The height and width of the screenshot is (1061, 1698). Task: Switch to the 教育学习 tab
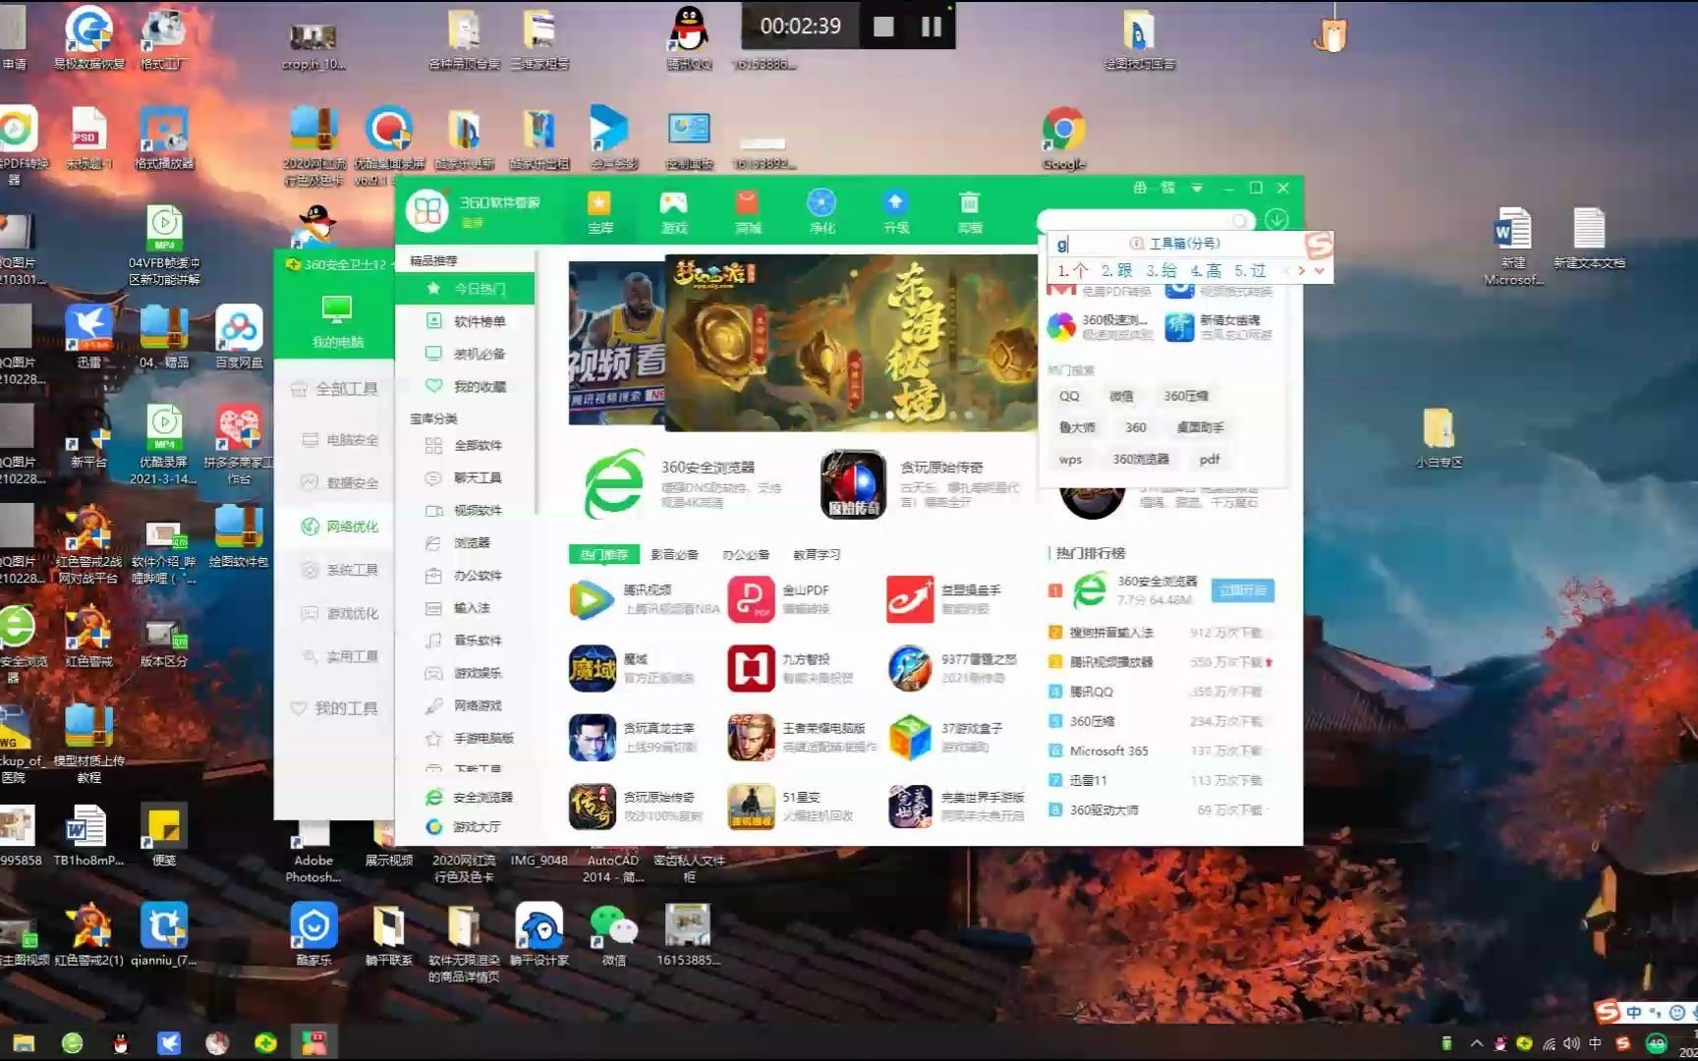point(817,554)
